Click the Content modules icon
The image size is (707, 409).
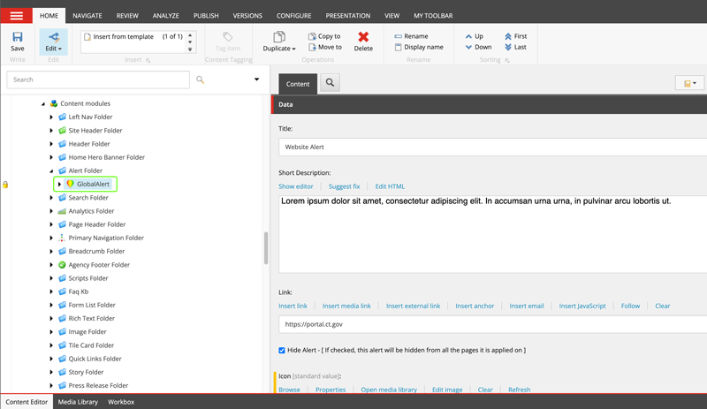tap(54, 103)
